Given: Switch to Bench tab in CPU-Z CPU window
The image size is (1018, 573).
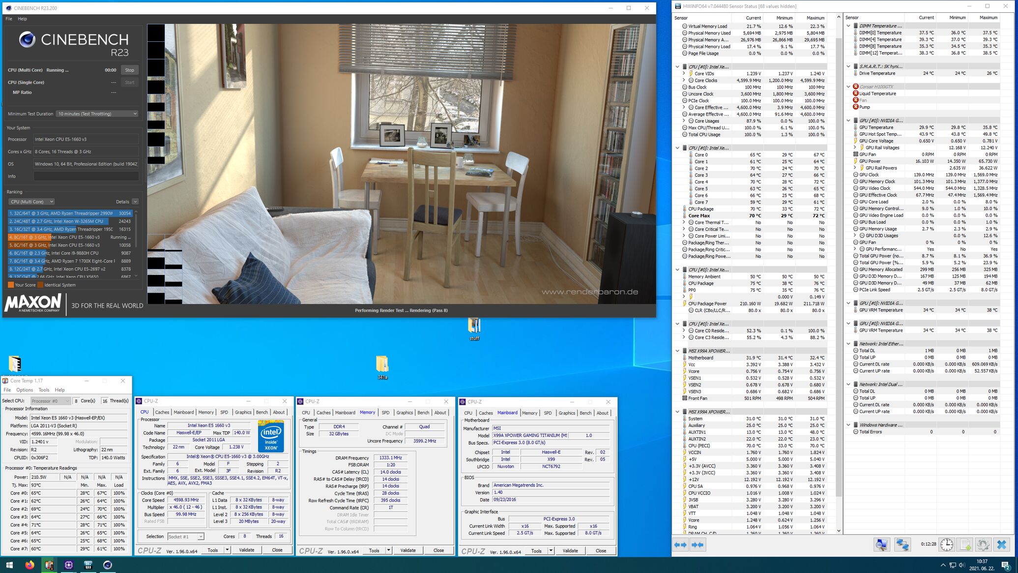Looking at the screenshot, I should coord(262,412).
